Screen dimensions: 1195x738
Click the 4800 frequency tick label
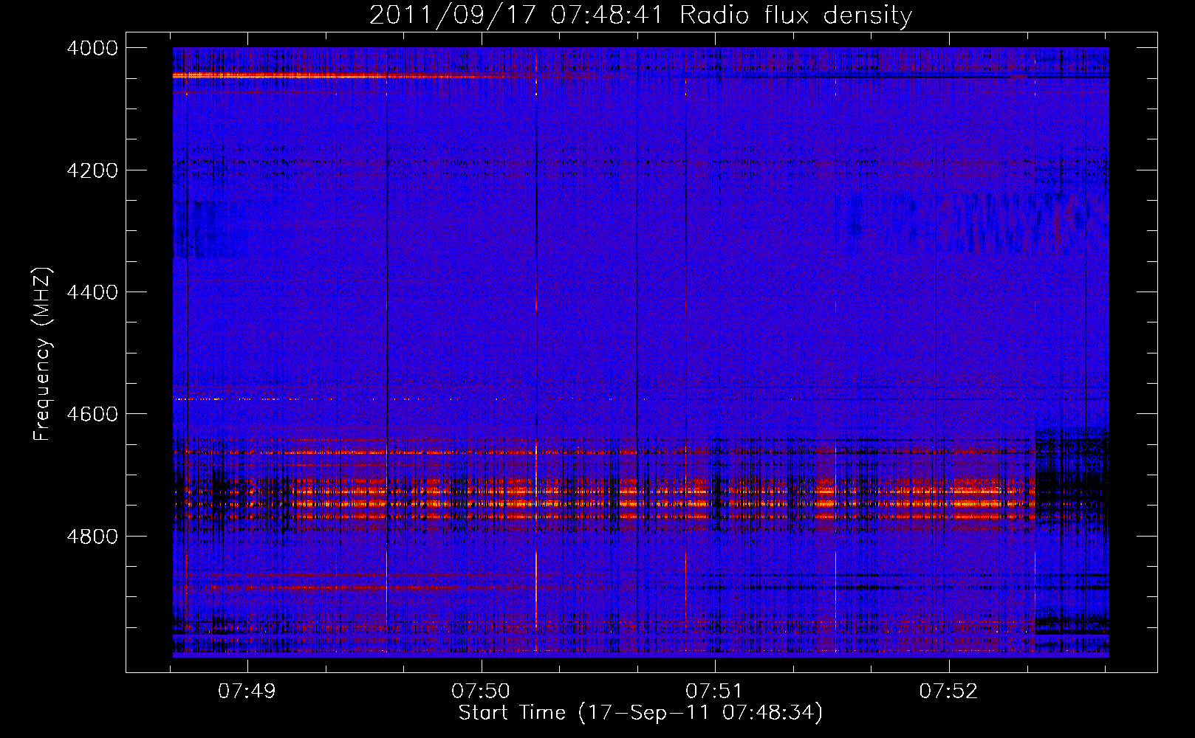(92, 537)
